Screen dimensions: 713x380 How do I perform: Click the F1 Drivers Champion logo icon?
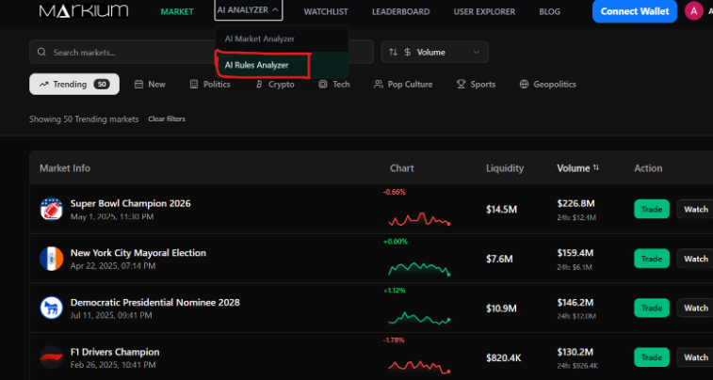(x=52, y=357)
